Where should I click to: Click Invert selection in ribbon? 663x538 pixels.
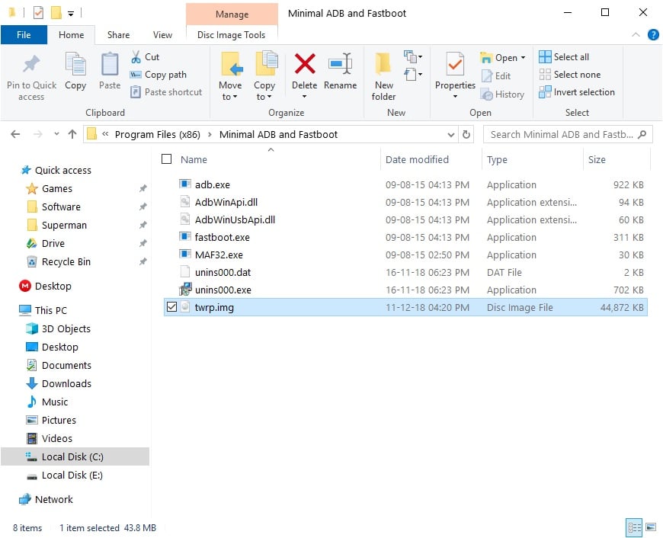577,91
